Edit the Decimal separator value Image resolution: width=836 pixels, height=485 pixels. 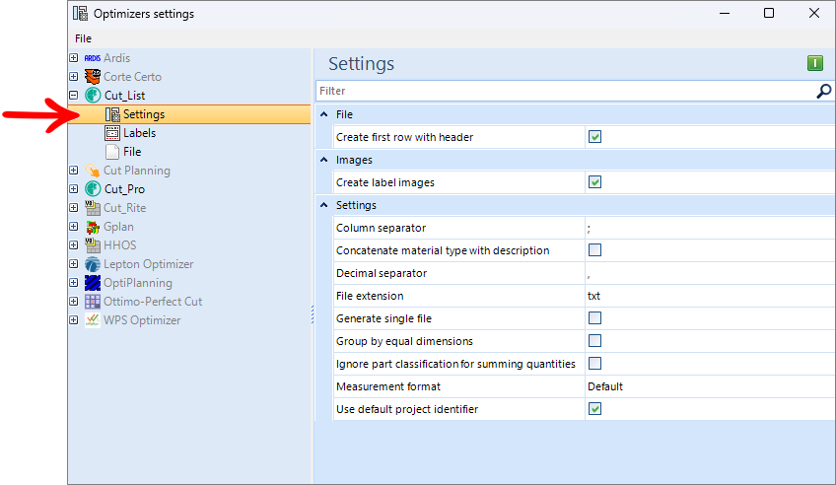710,273
